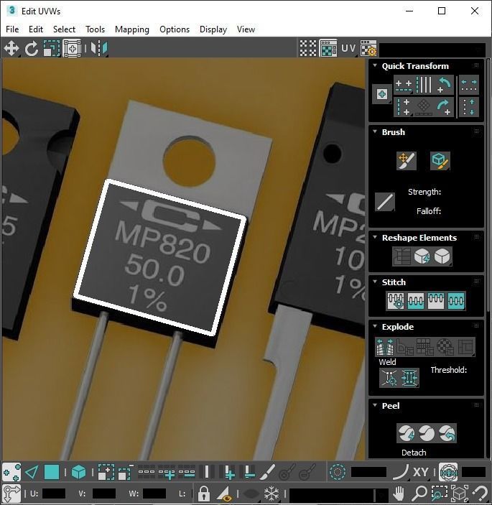Choose the Scale Selected Subobject tool
492x505 pixels.
(x=52, y=48)
